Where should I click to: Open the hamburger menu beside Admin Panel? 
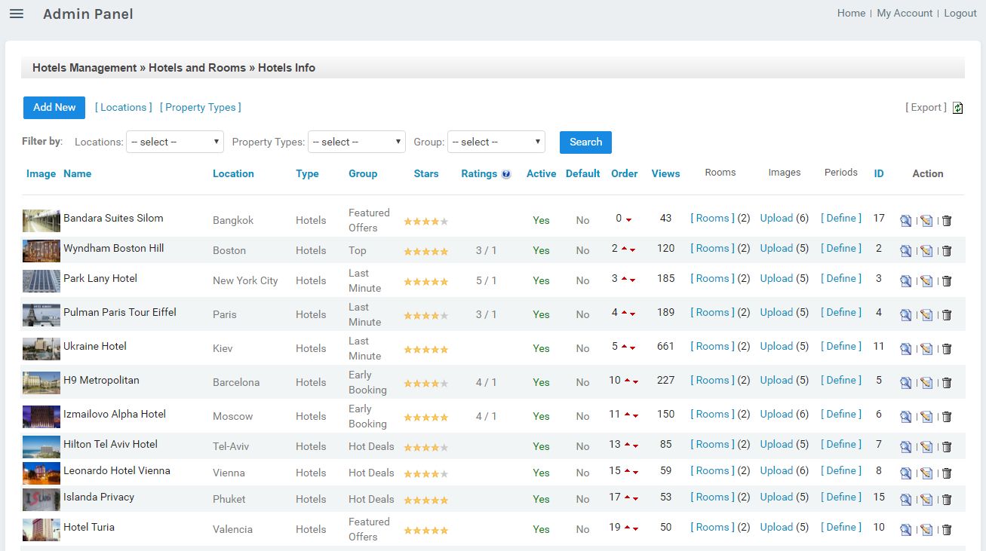click(16, 14)
